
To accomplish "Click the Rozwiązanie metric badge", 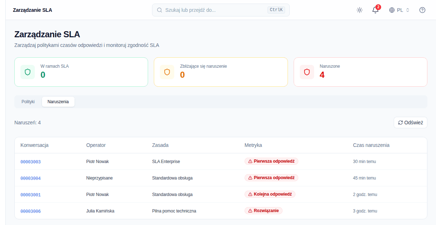I will pyautogui.click(x=264, y=211).
